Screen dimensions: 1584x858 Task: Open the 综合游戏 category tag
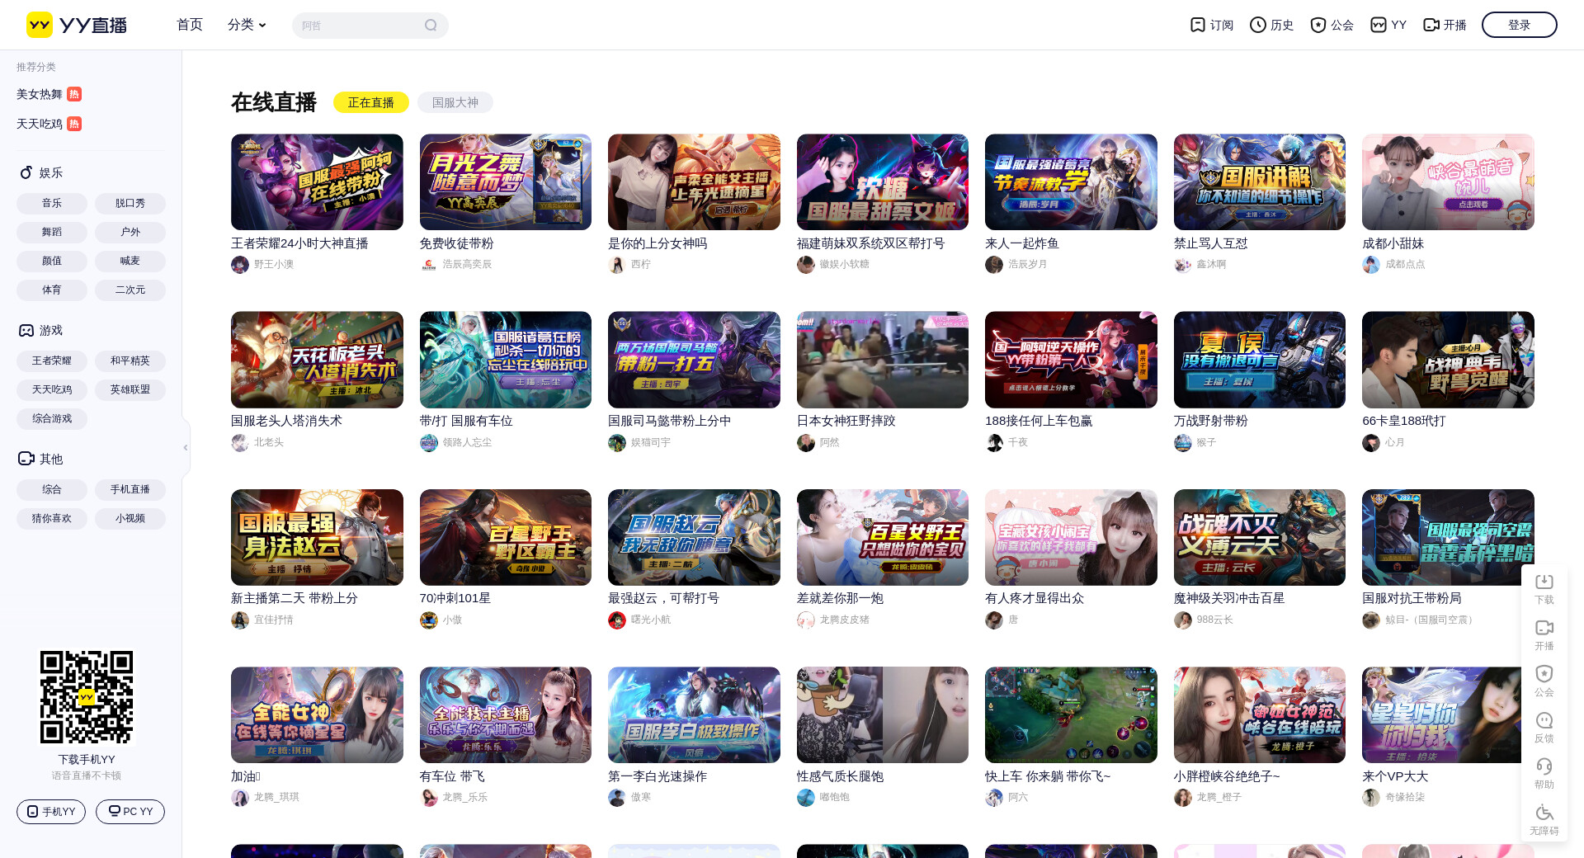coord(52,419)
